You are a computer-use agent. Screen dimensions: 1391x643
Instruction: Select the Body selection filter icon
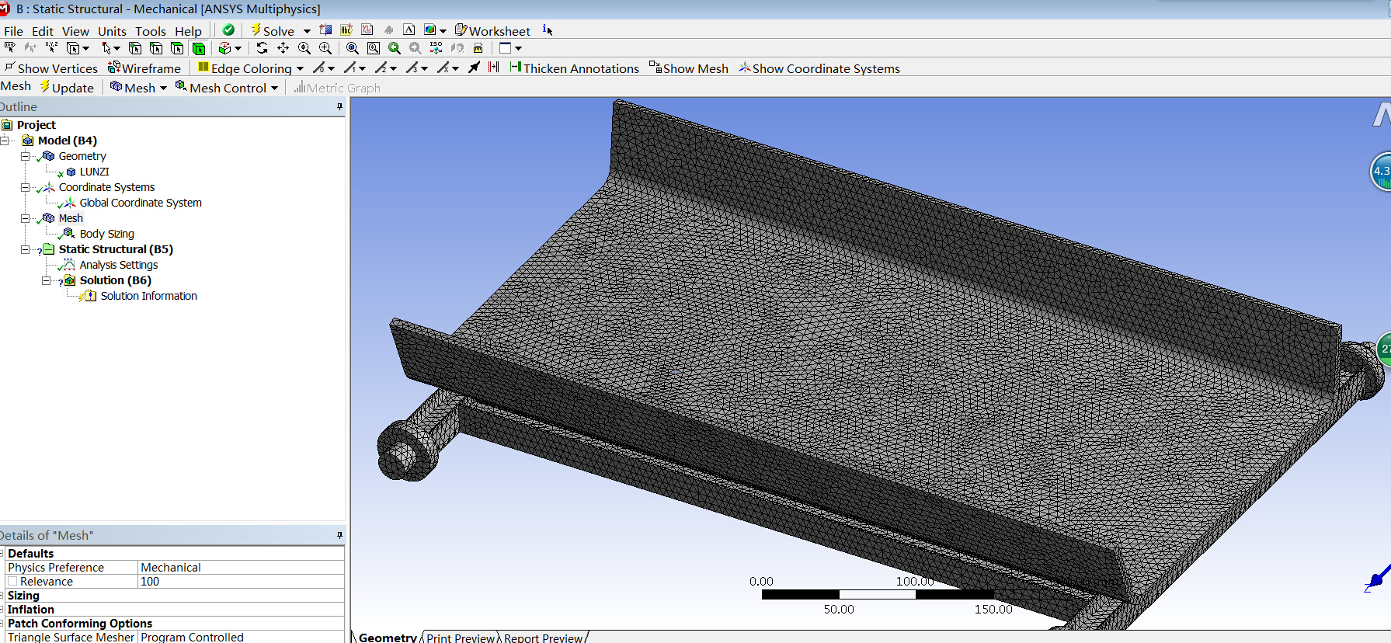click(198, 48)
